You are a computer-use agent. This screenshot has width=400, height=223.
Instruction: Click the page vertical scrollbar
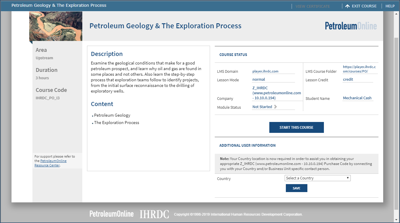397,124
